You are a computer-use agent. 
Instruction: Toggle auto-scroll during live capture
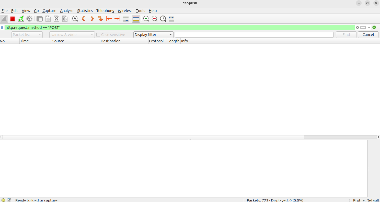pos(126,19)
